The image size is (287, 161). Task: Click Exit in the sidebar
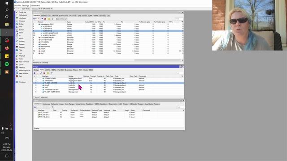tap(20, 76)
